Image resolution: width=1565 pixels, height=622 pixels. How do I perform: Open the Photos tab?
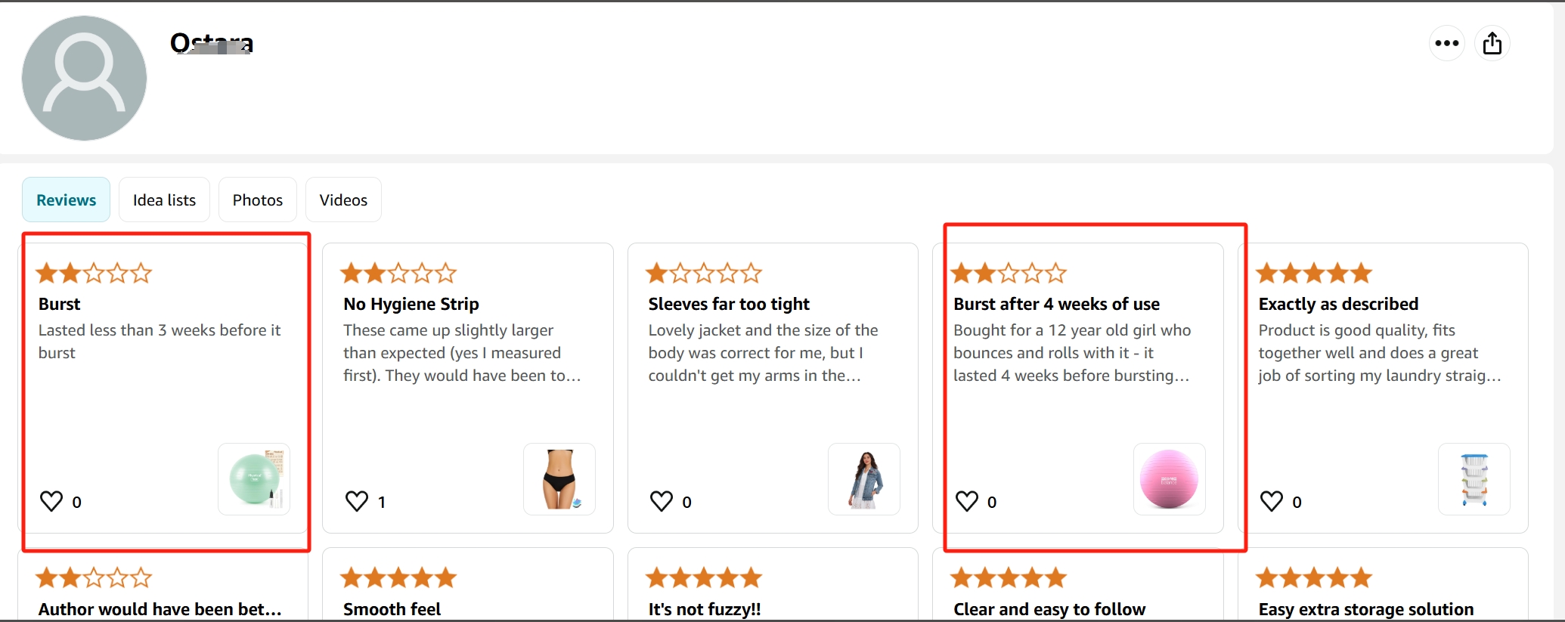(257, 200)
